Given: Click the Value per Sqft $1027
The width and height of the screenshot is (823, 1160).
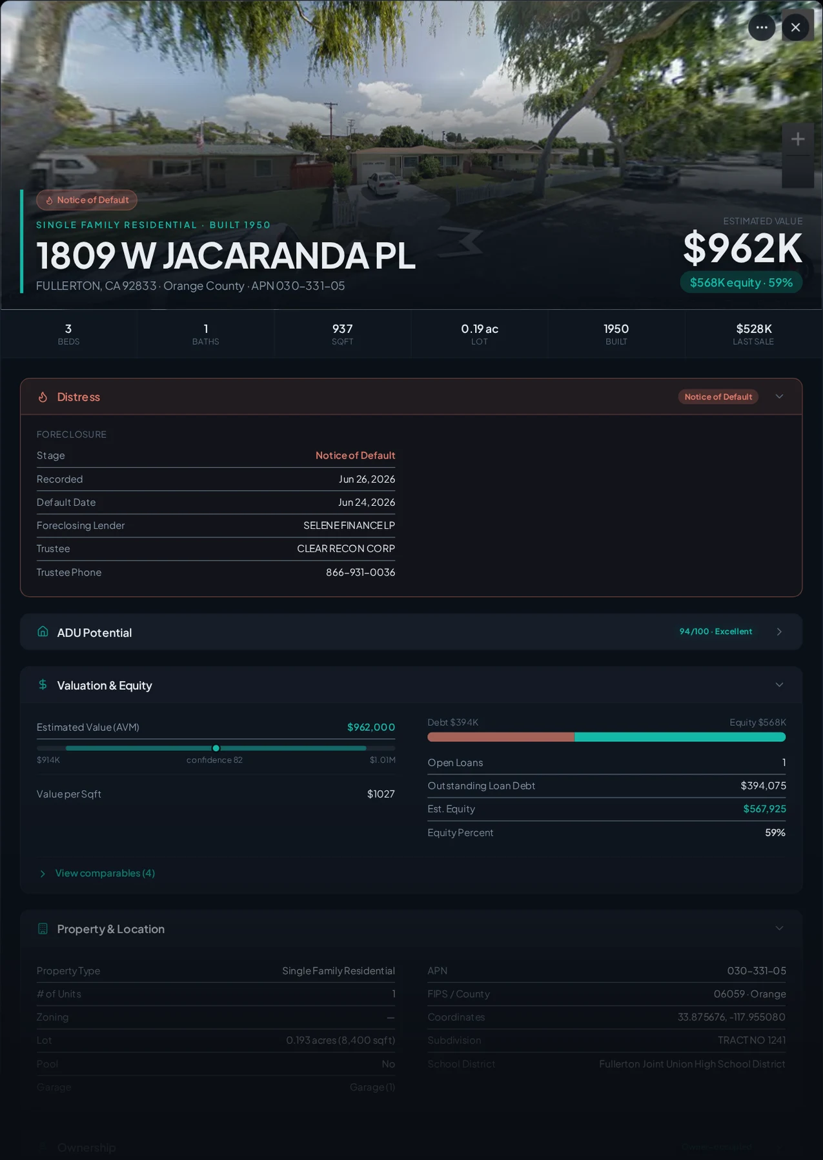Looking at the screenshot, I should pos(381,794).
